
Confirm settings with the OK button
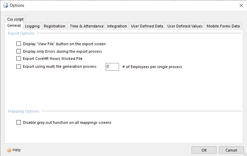pyautogui.click(x=204, y=150)
